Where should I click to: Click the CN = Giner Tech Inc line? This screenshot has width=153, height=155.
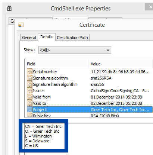[43, 126]
